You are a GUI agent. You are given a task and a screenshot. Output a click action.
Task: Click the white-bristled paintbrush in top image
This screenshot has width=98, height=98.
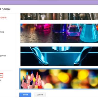[43, 17]
